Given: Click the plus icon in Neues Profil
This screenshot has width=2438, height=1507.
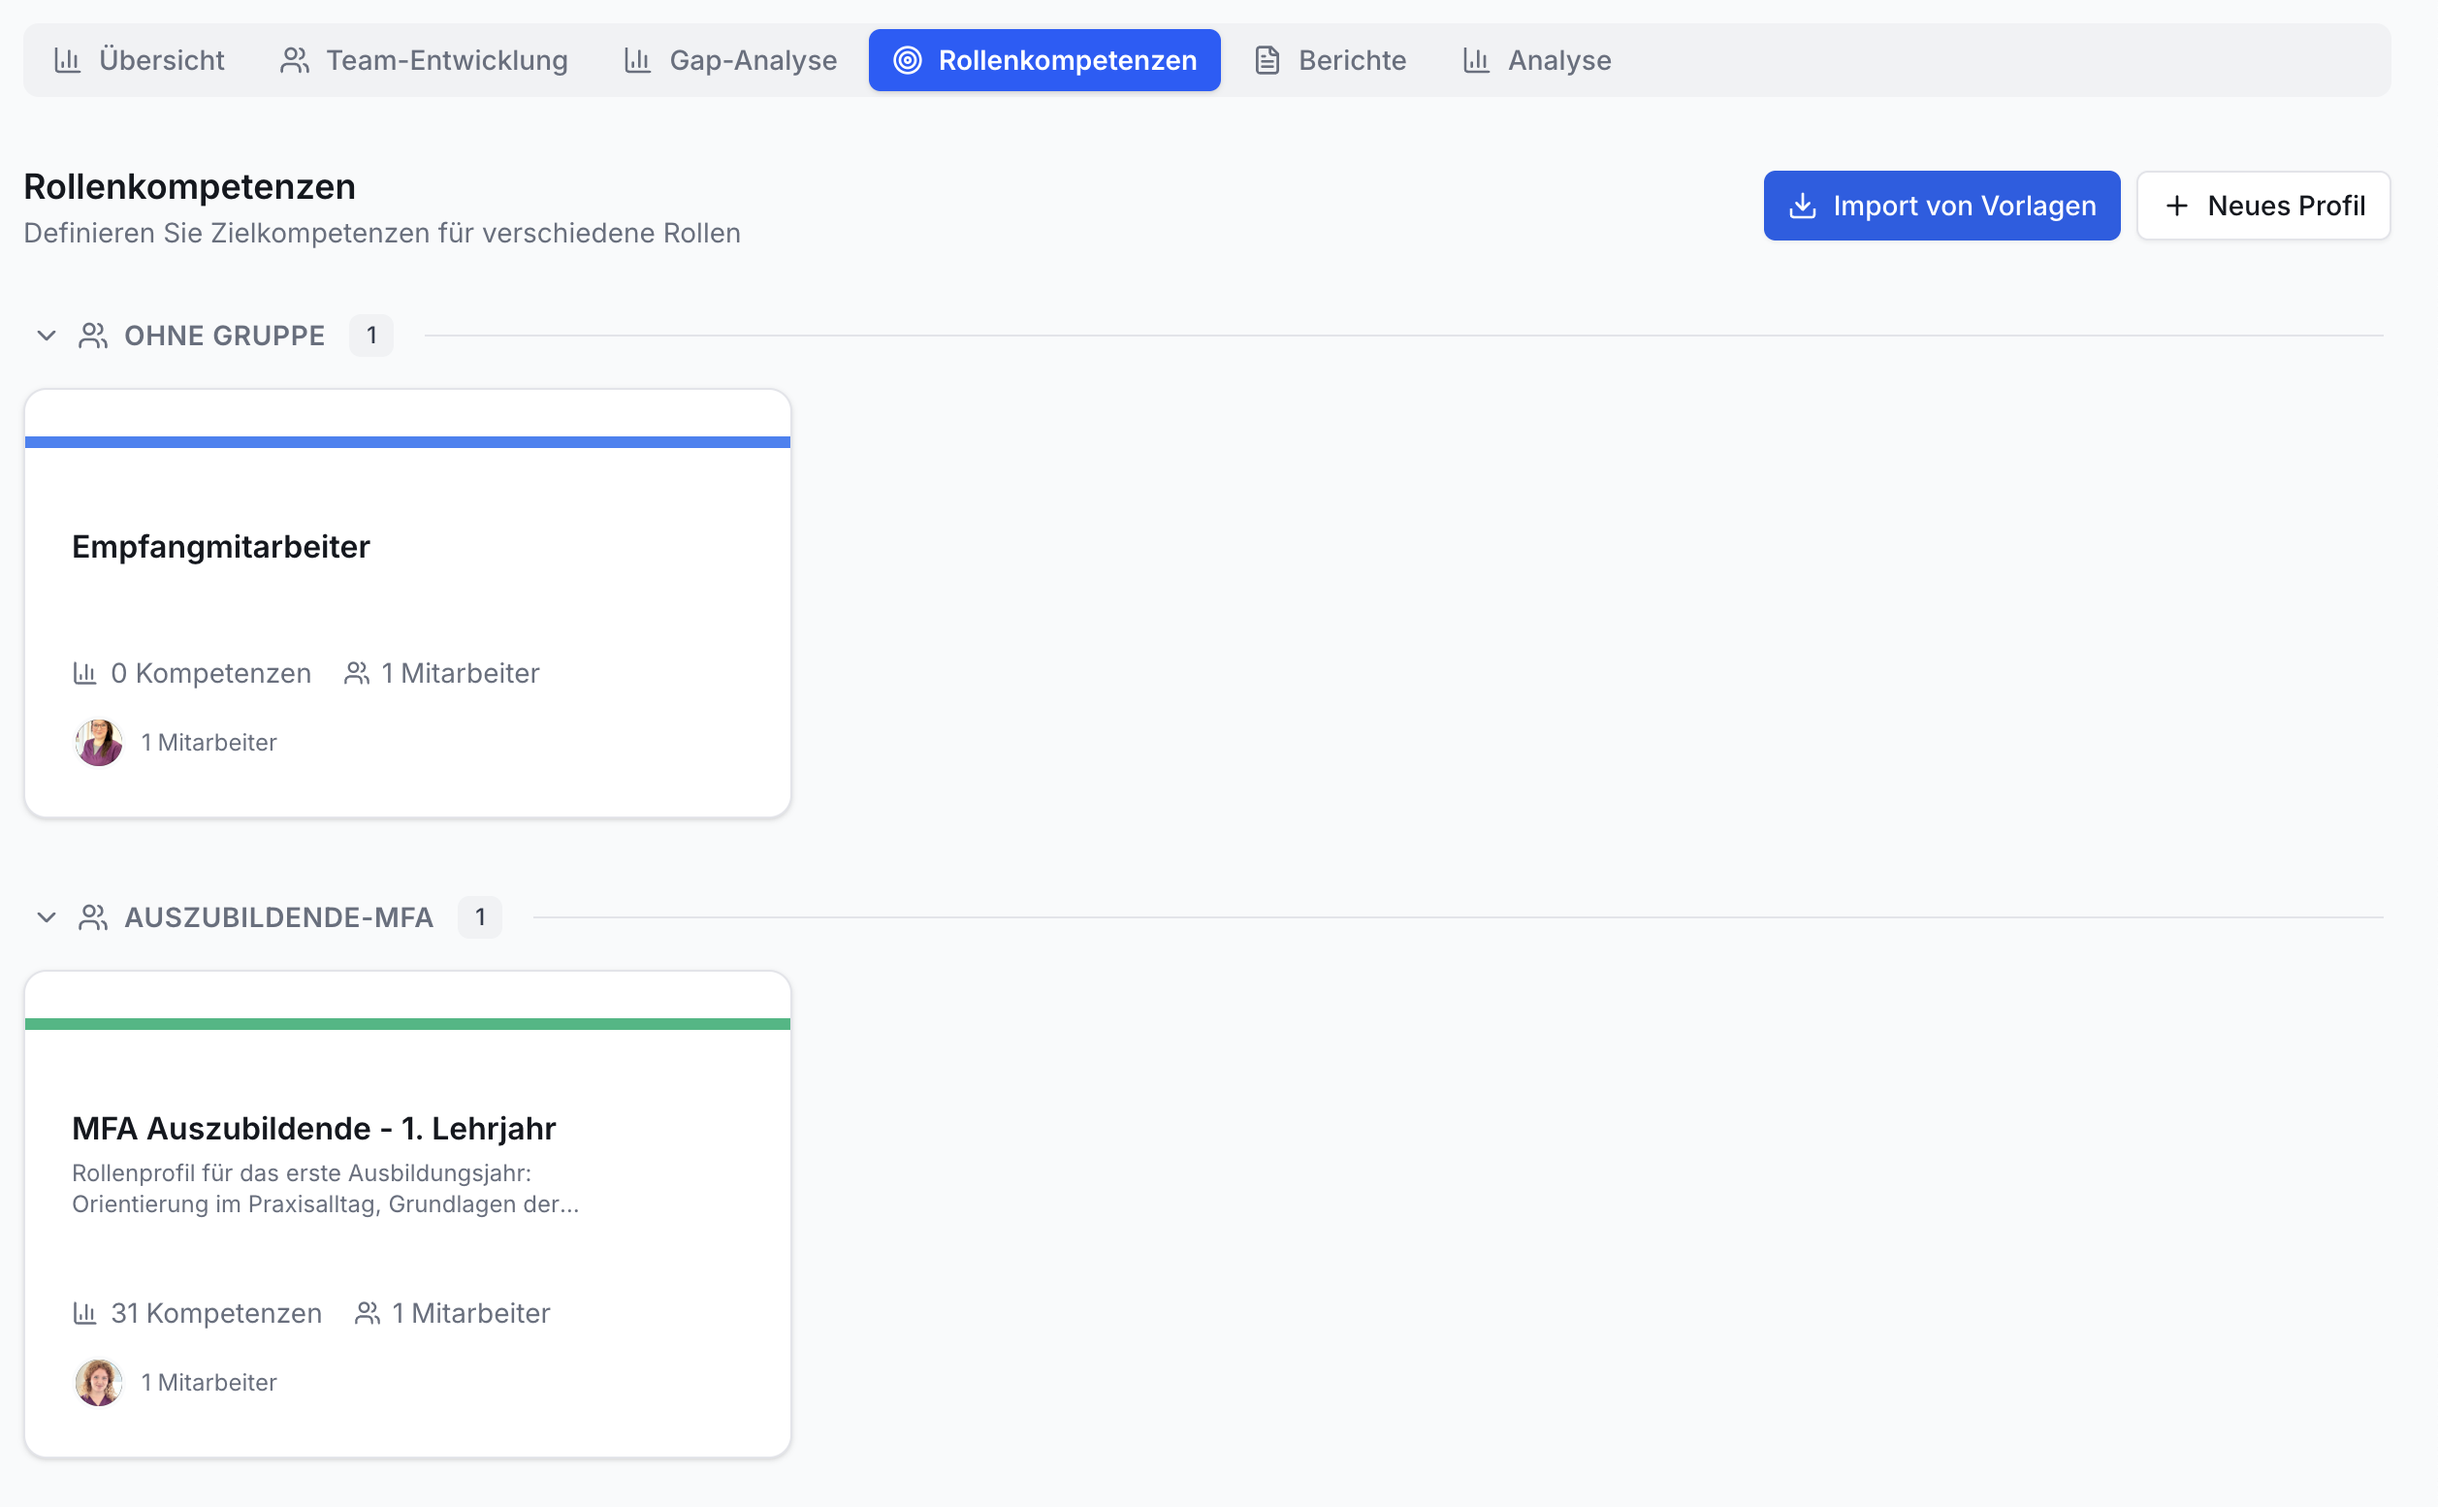Looking at the screenshot, I should point(2177,206).
